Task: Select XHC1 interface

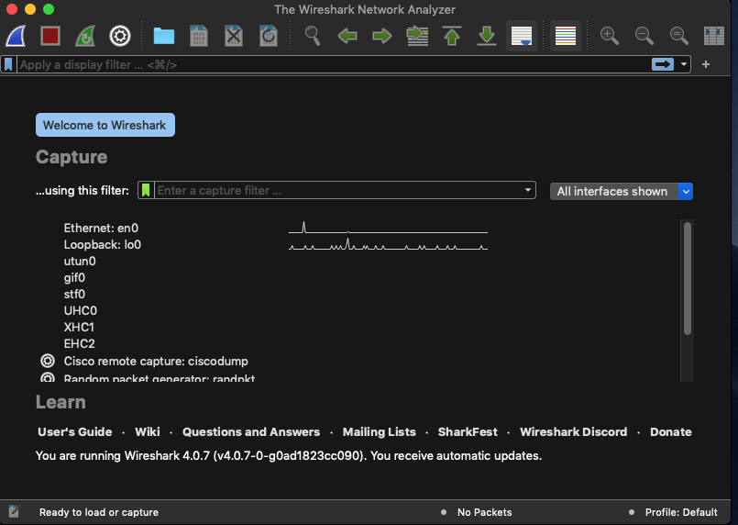Action: click(x=79, y=327)
